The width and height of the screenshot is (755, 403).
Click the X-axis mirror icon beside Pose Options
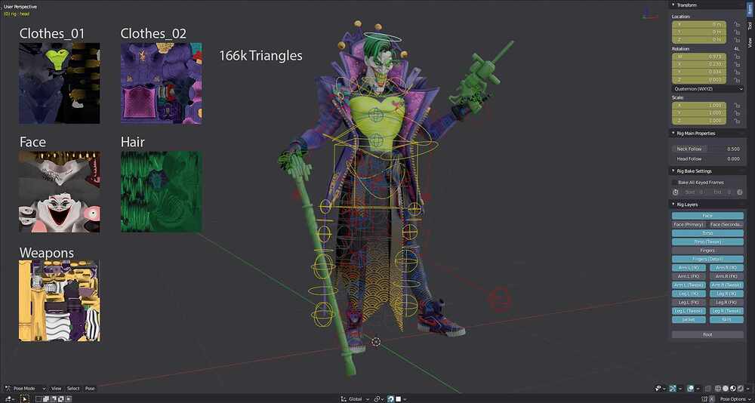tap(712, 399)
